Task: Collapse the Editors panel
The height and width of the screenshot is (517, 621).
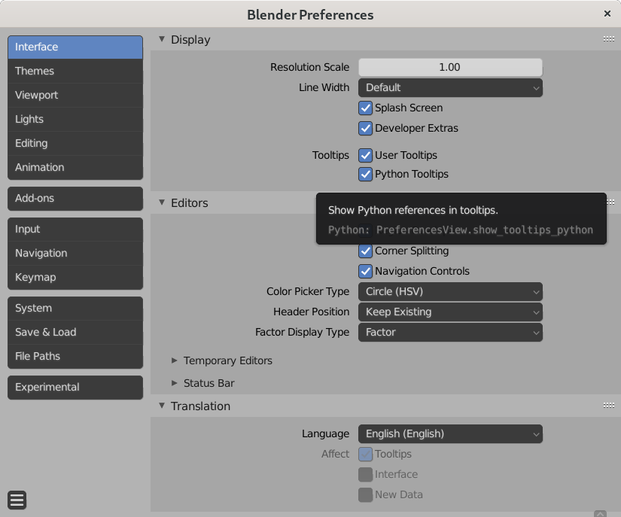Action: (162, 202)
